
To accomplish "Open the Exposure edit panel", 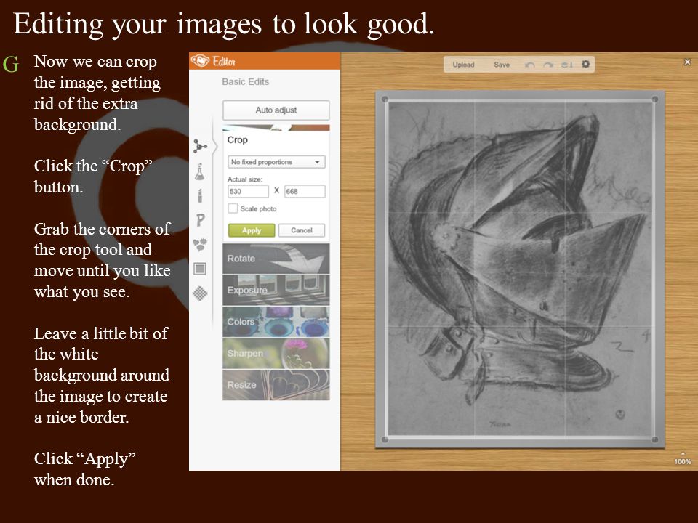I will point(276,290).
